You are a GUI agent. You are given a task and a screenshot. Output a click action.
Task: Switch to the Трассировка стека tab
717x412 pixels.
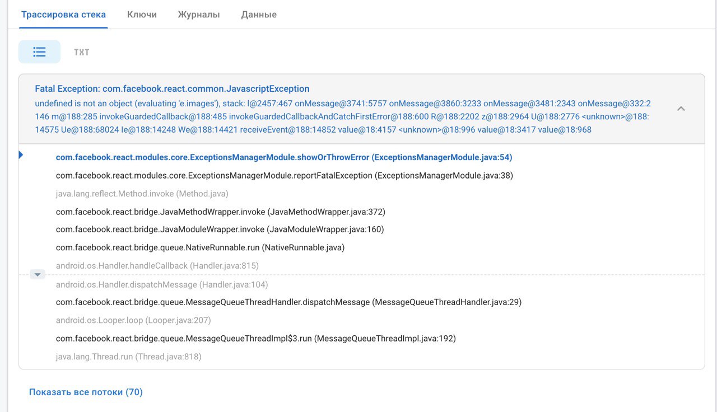63,15
